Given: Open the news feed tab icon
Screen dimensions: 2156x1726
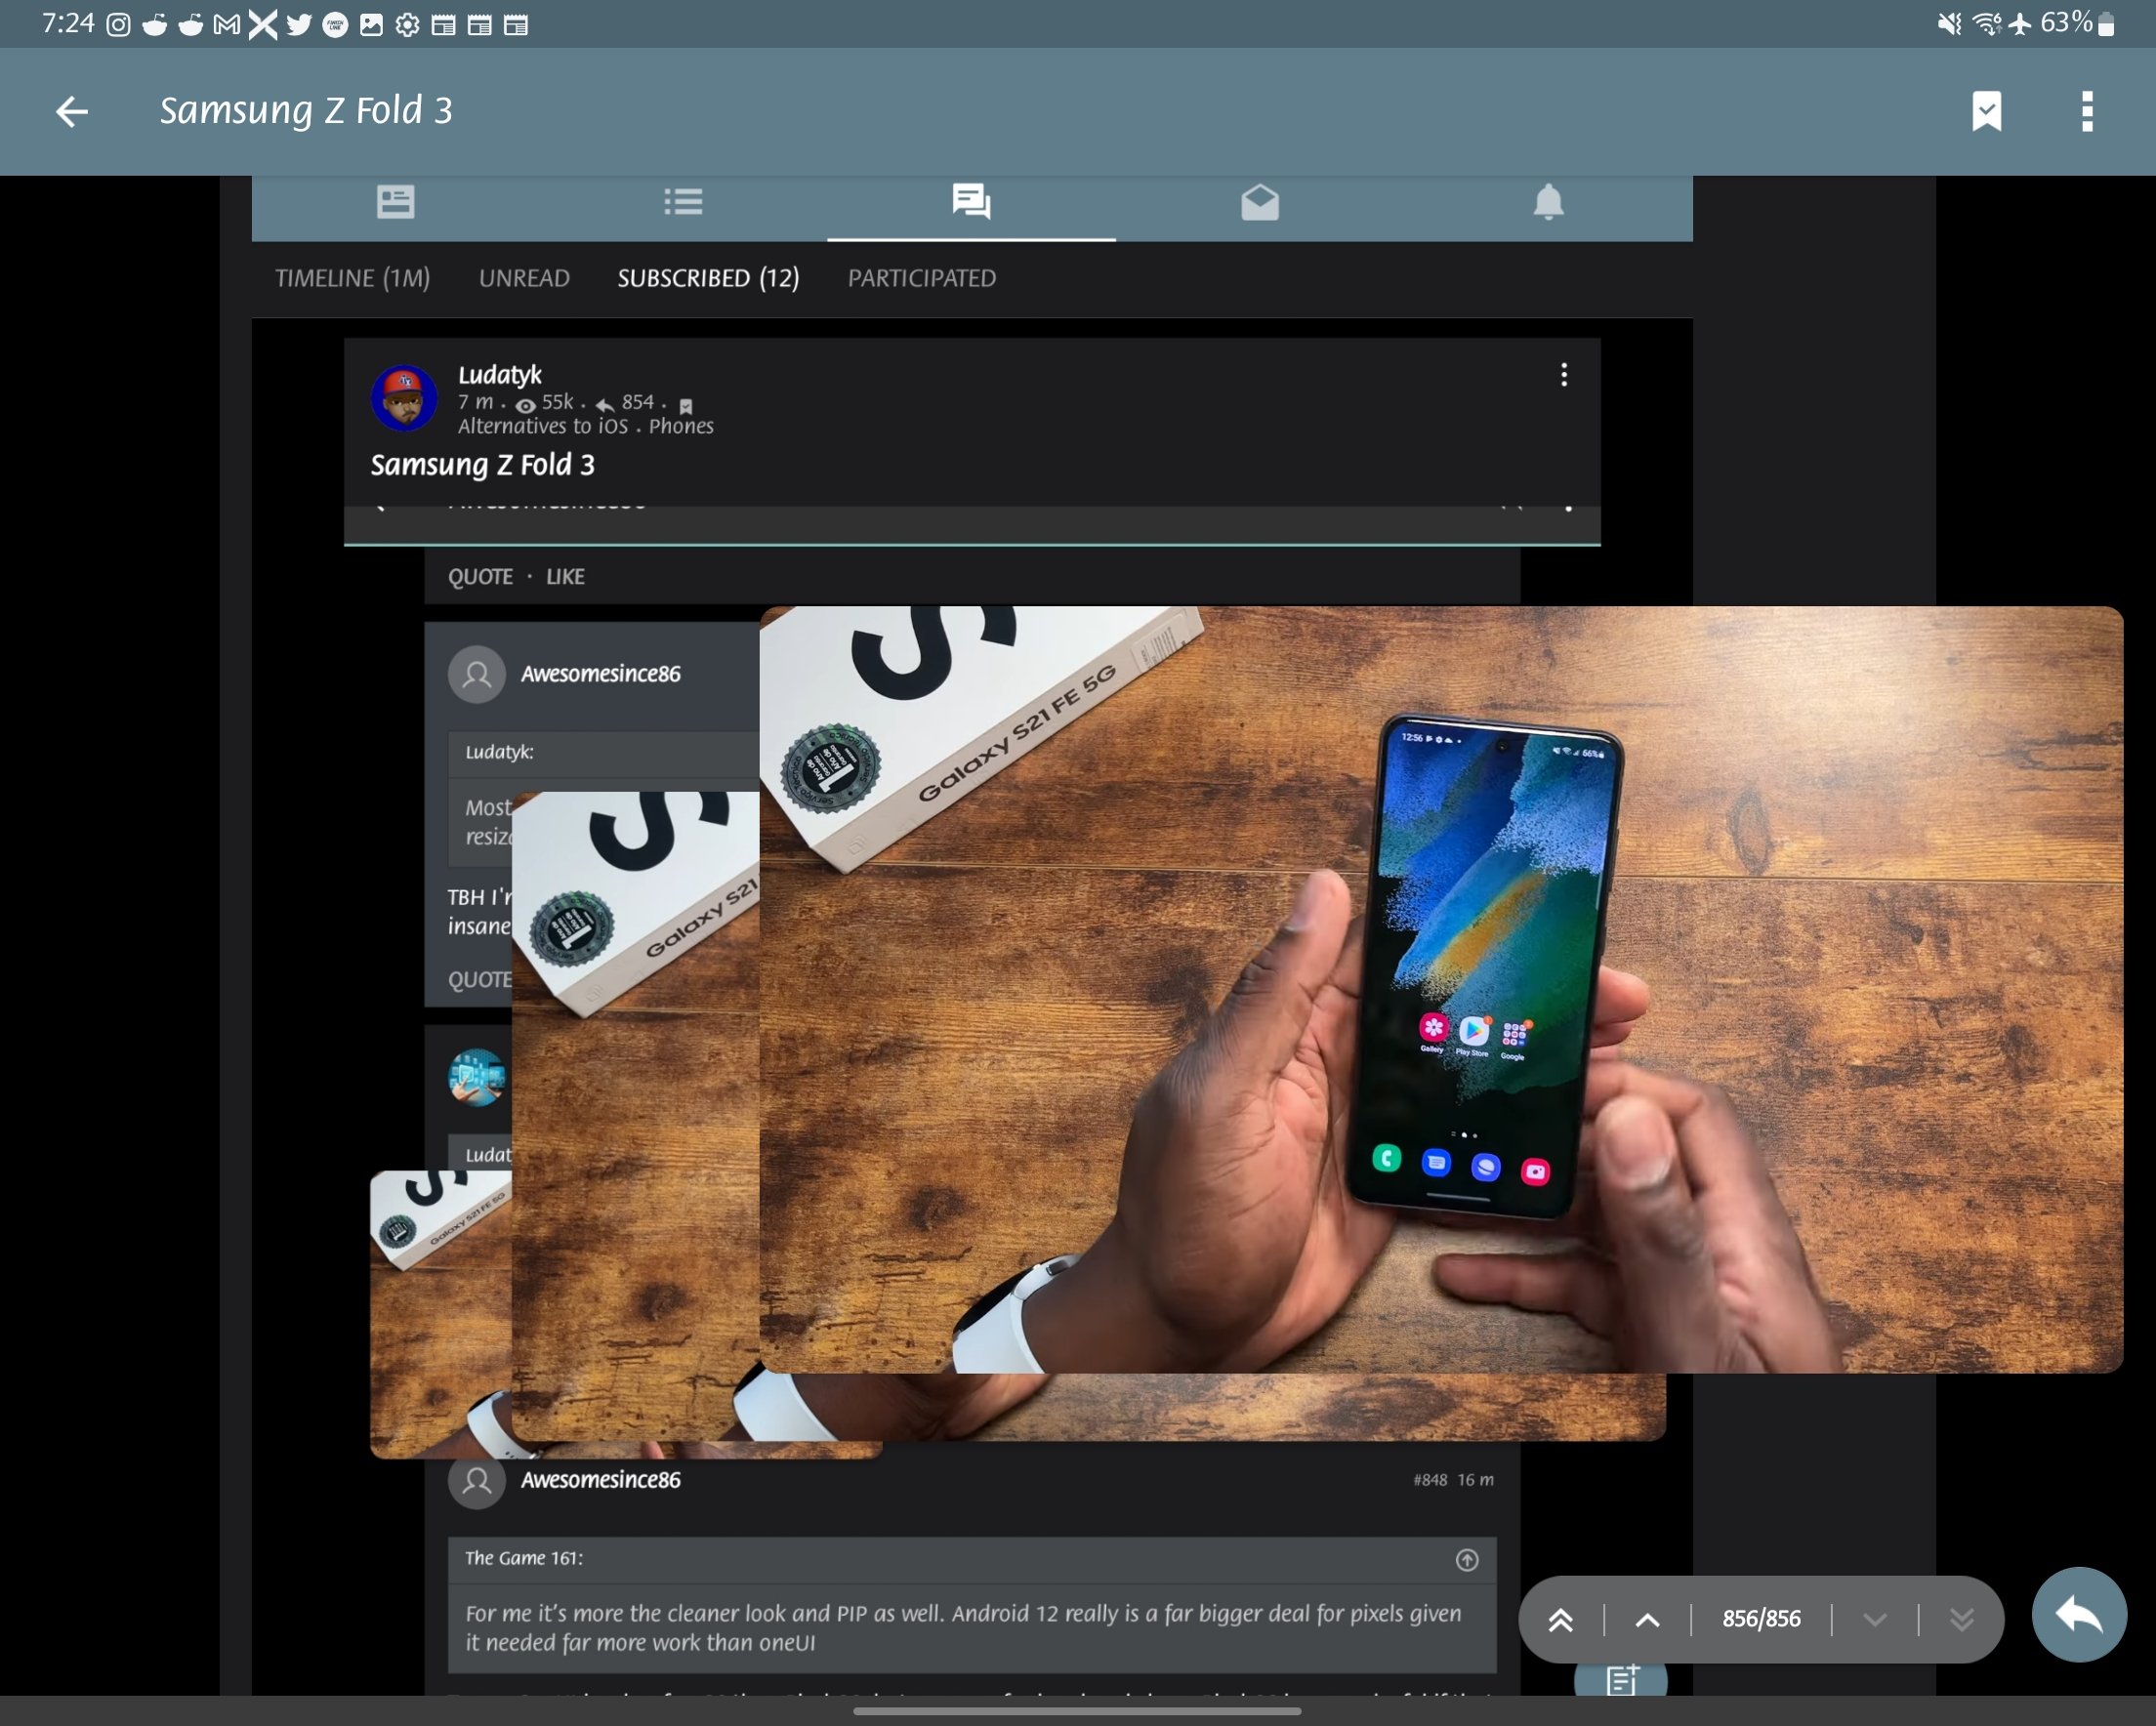Looking at the screenshot, I should 395,202.
